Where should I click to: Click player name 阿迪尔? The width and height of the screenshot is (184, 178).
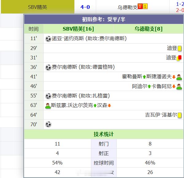(140, 86)
